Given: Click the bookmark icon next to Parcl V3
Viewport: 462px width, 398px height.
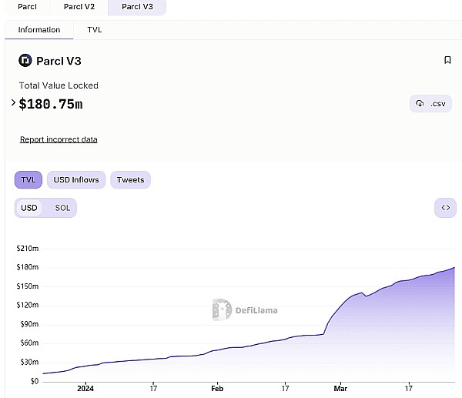Looking at the screenshot, I should (x=447, y=60).
